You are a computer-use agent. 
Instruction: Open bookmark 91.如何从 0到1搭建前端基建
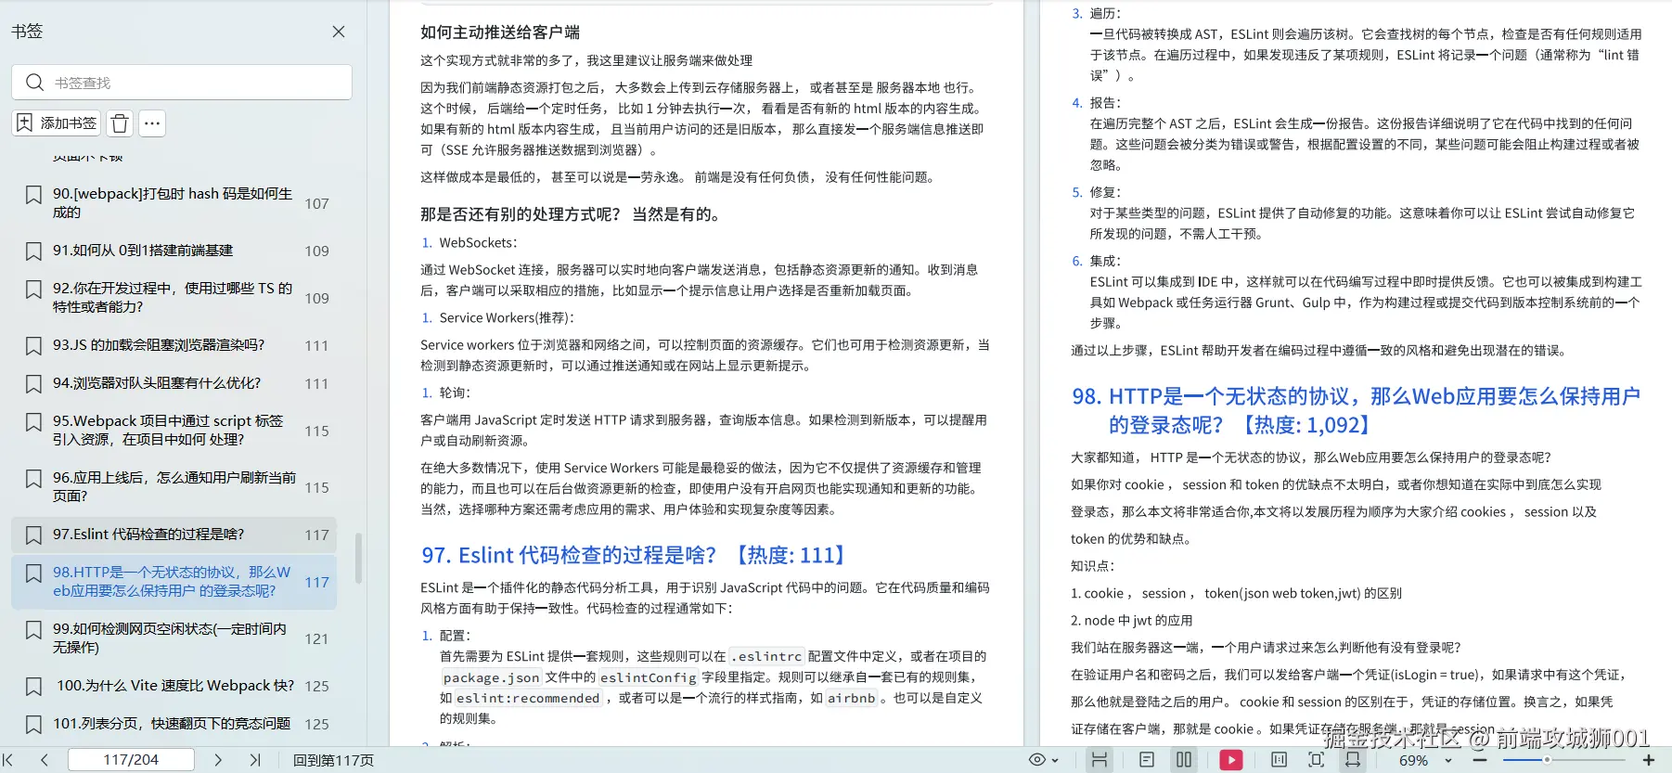[174, 251]
